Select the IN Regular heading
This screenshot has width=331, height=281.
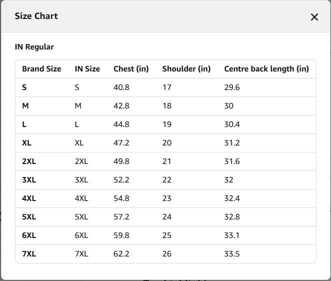pyautogui.click(x=34, y=47)
